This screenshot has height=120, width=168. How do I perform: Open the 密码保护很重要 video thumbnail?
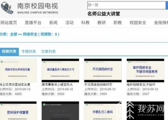[x=18, y=111]
